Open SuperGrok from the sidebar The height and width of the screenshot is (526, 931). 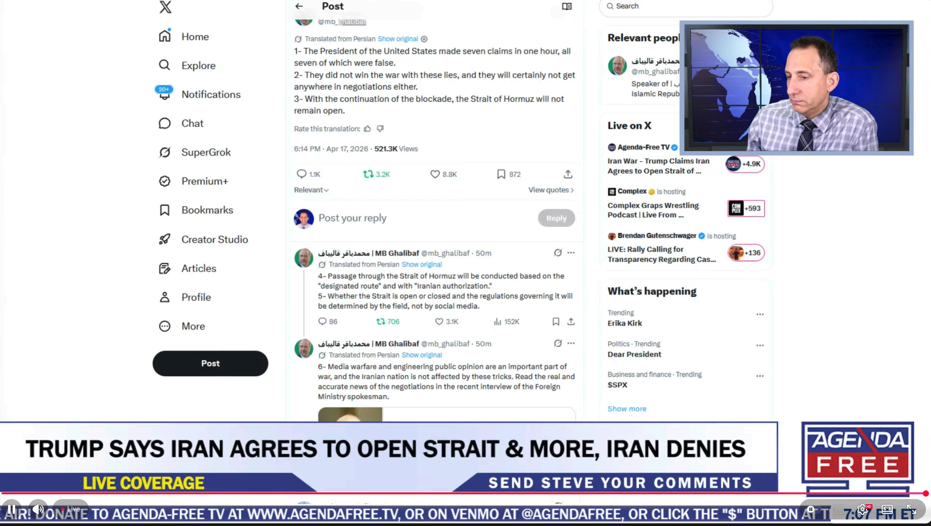click(x=205, y=152)
